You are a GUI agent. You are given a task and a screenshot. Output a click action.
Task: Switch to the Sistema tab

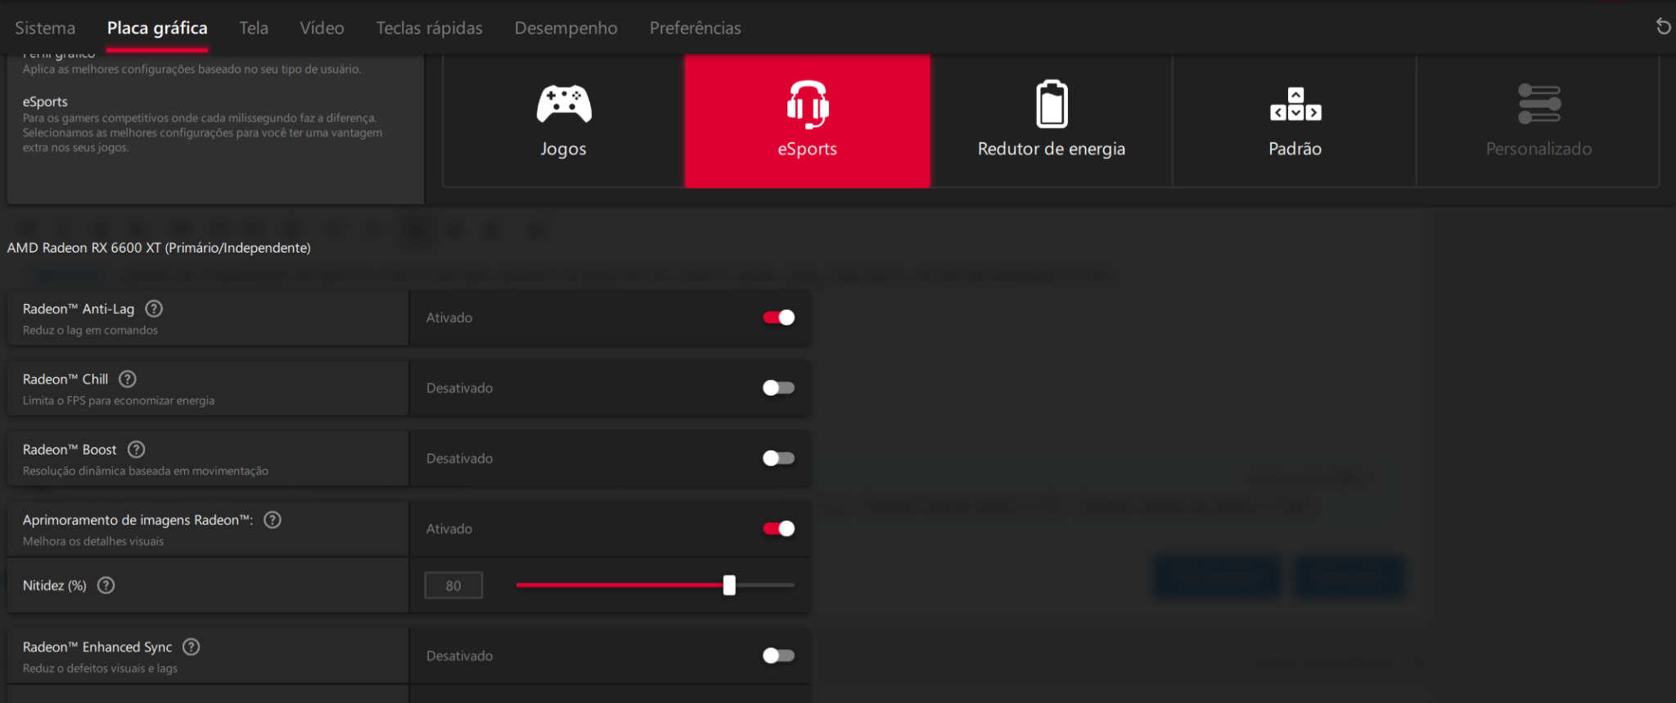pyautogui.click(x=45, y=28)
